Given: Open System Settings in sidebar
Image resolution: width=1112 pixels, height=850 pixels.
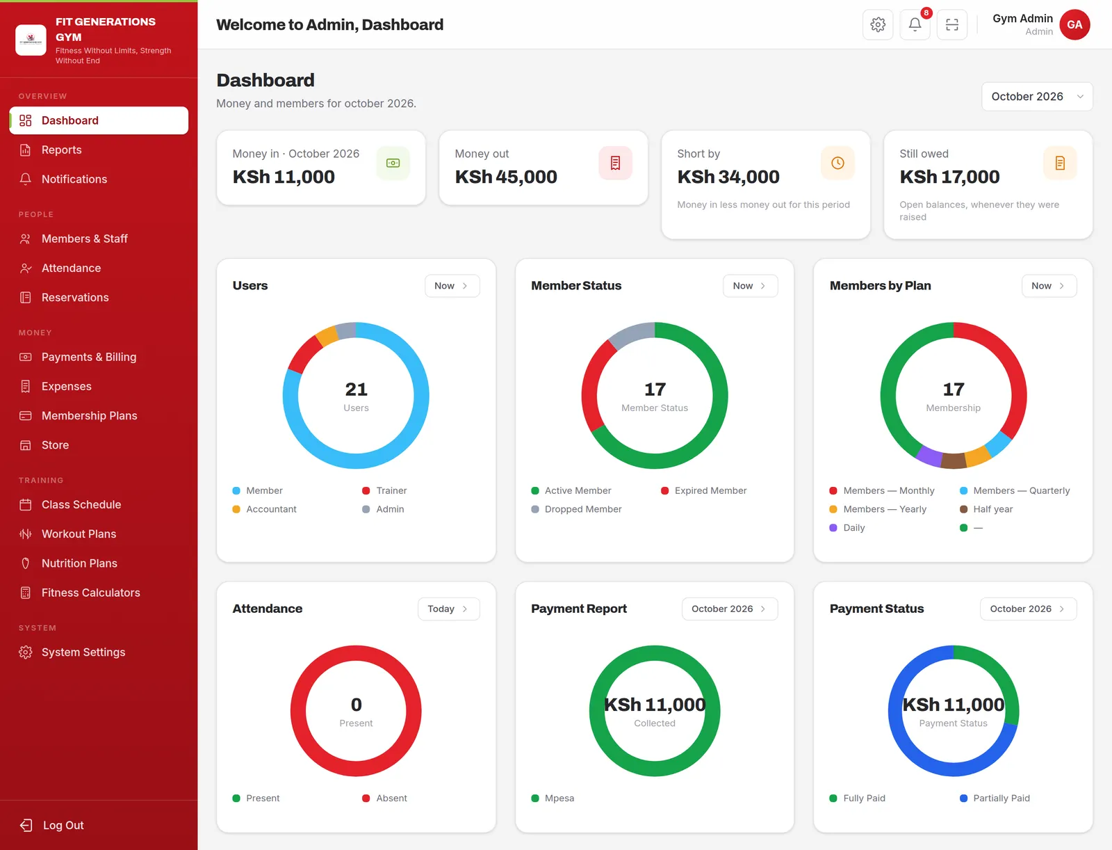Looking at the screenshot, I should [99, 652].
